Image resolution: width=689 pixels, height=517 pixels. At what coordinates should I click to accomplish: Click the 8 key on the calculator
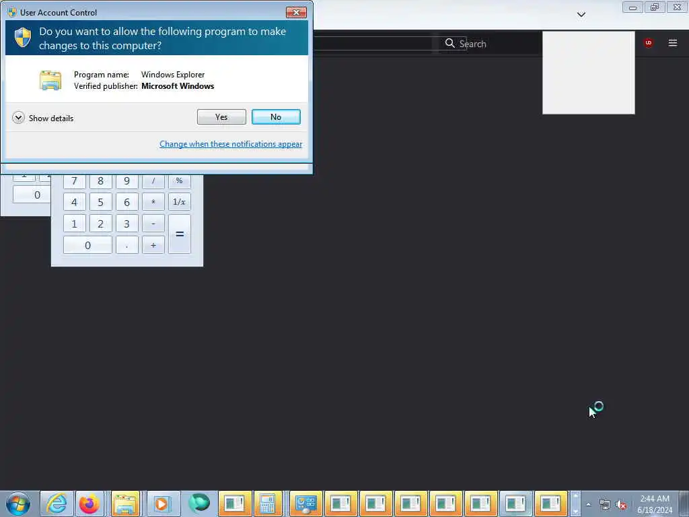(x=101, y=180)
